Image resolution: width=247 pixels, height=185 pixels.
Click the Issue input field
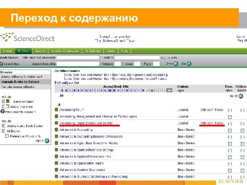point(137,64)
